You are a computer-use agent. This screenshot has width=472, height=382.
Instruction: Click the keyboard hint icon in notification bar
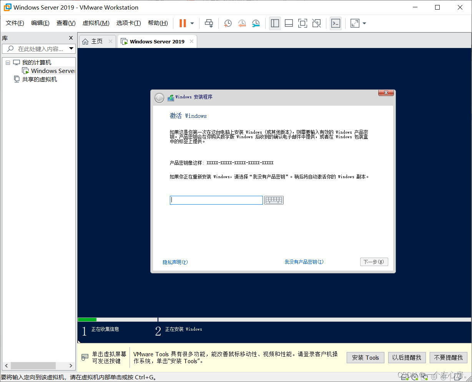pos(85,357)
